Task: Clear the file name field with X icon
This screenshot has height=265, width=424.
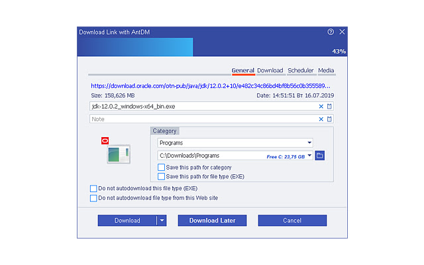Action: pyautogui.click(x=321, y=106)
